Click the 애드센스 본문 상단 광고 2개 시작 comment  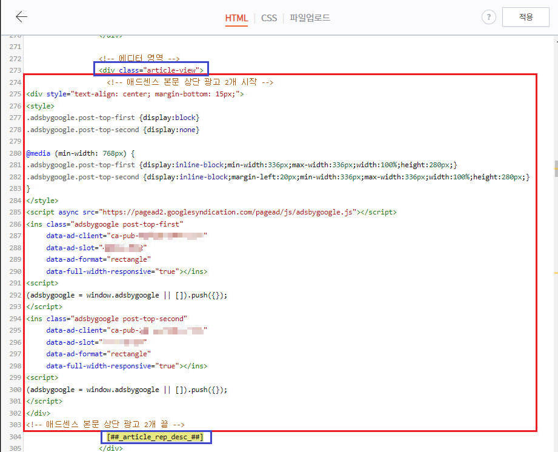190,82
